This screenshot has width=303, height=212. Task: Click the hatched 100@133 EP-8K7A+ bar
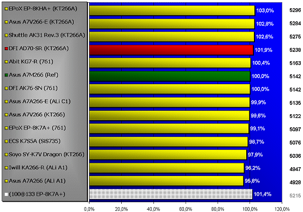pos(171,194)
